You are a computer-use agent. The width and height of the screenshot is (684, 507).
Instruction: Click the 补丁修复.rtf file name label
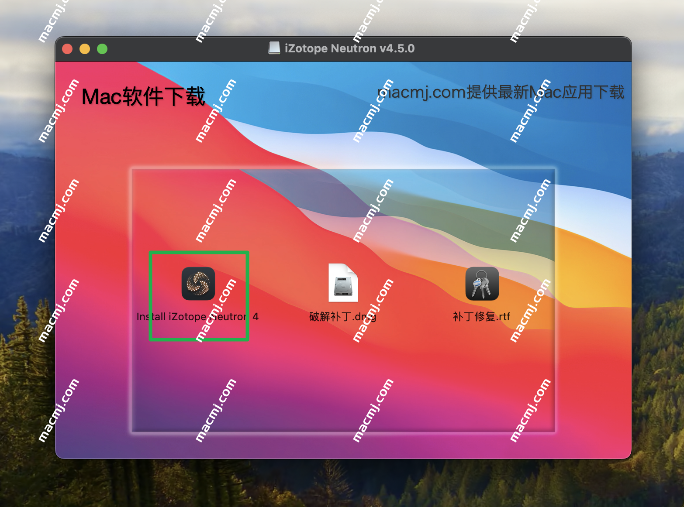[482, 317]
